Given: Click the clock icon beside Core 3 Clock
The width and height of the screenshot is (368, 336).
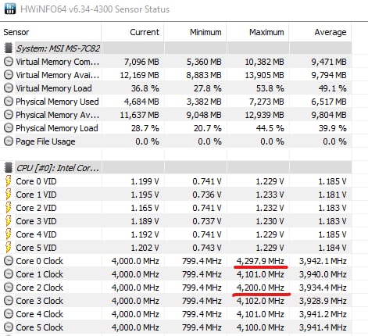Looking at the screenshot, I should click(9, 301).
